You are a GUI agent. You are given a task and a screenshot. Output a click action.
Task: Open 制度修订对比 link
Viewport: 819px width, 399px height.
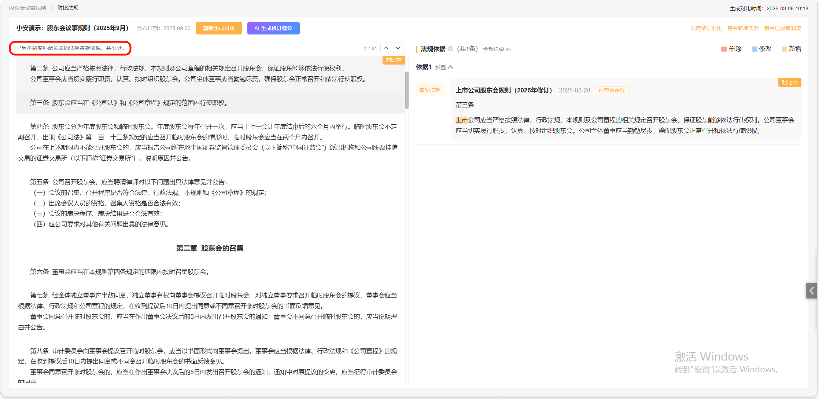[706, 28]
